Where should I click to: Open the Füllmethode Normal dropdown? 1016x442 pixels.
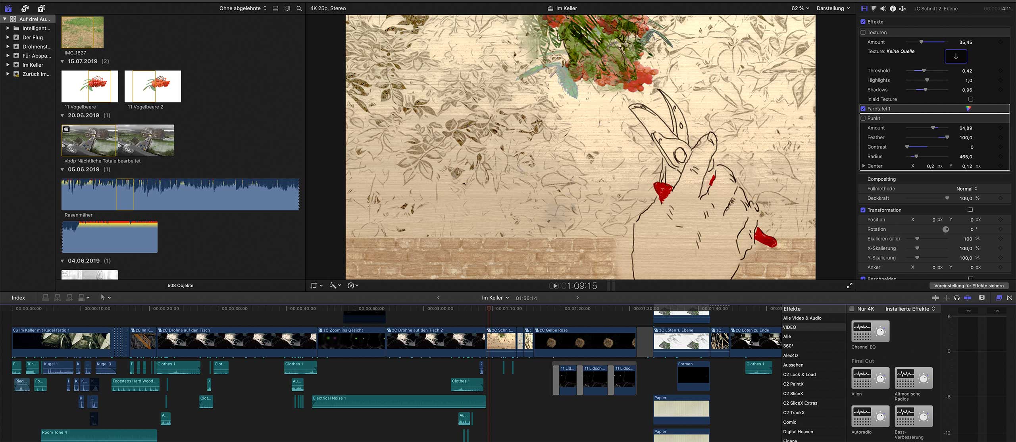[967, 189]
